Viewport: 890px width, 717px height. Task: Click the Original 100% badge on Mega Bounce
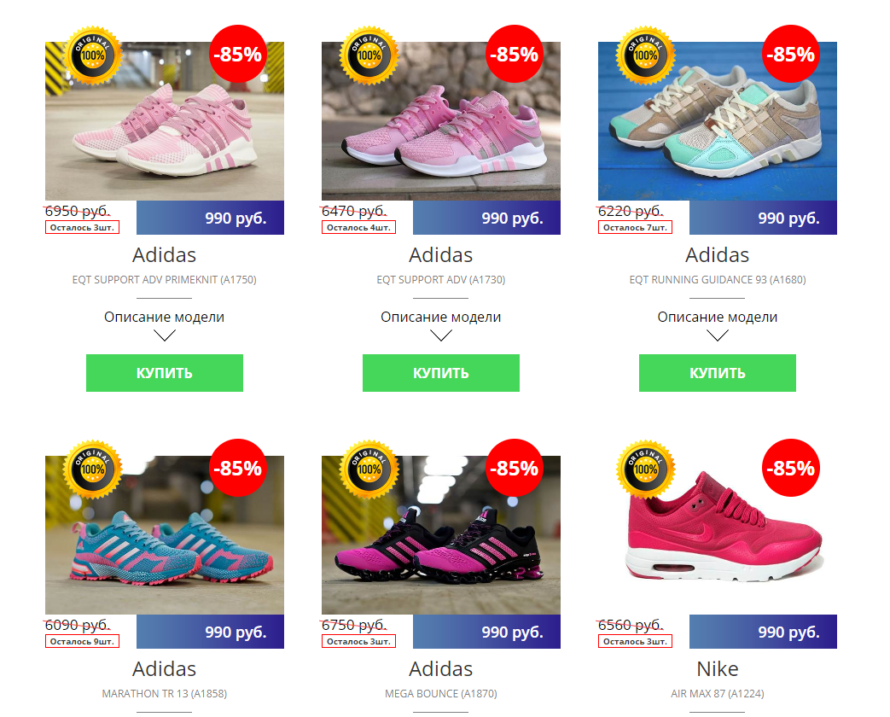pos(369,469)
